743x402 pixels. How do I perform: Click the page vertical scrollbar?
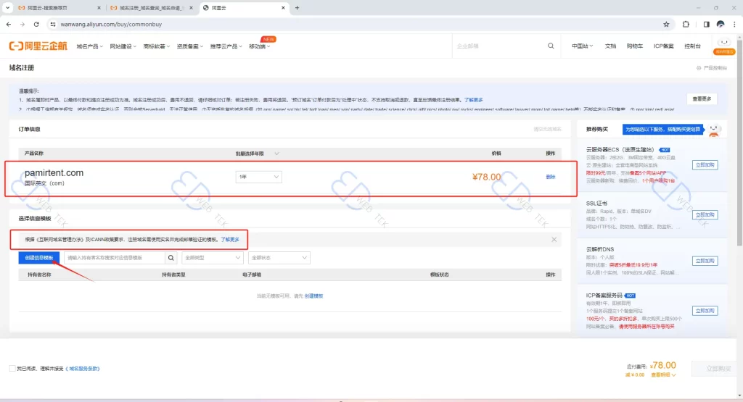pyautogui.click(x=739, y=142)
